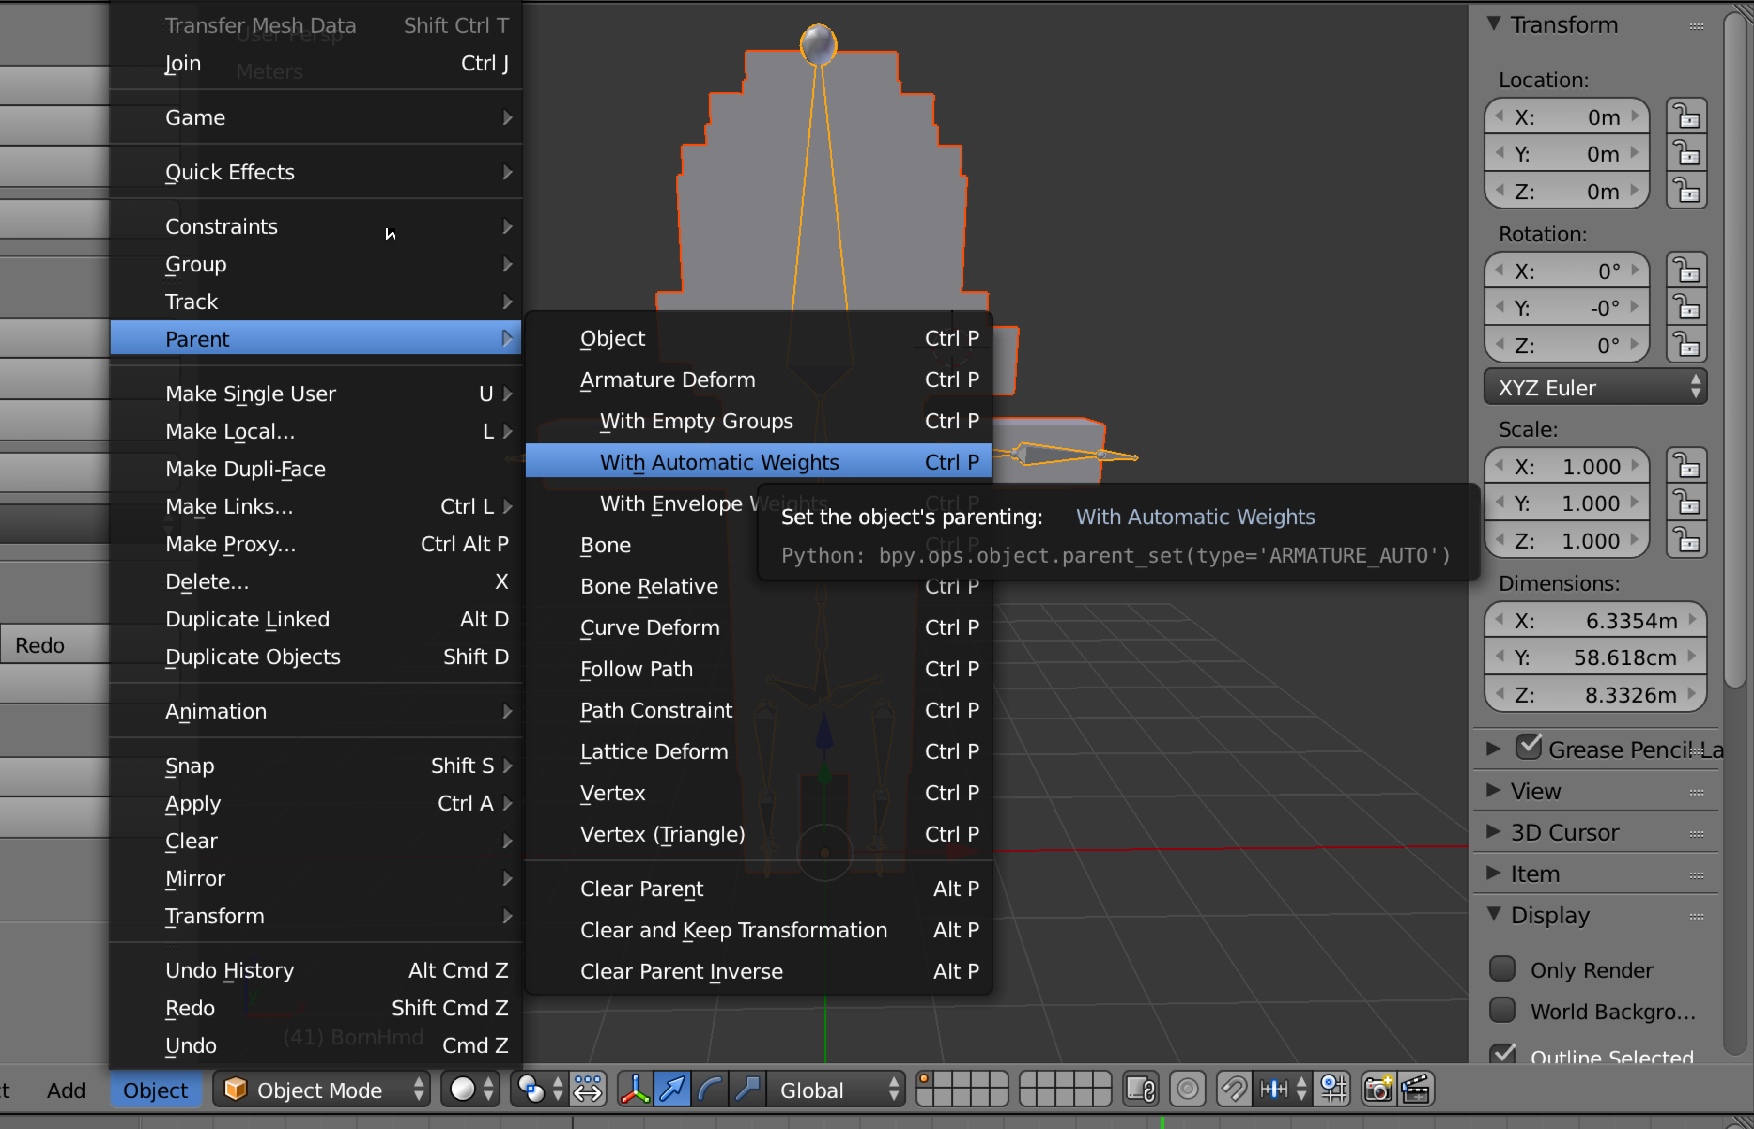This screenshot has width=1754, height=1129.
Task: Toggle proportional editing circle icon
Action: pyautogui.click(x=1188, y=1090)
